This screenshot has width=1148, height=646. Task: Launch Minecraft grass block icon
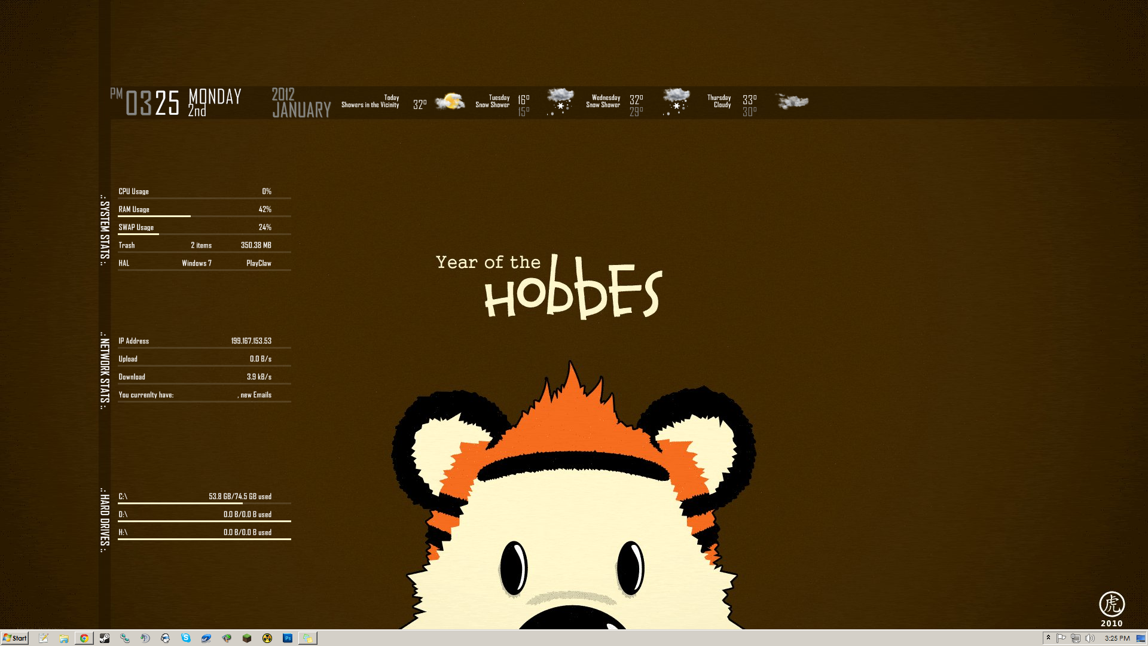tap(247, 638)
